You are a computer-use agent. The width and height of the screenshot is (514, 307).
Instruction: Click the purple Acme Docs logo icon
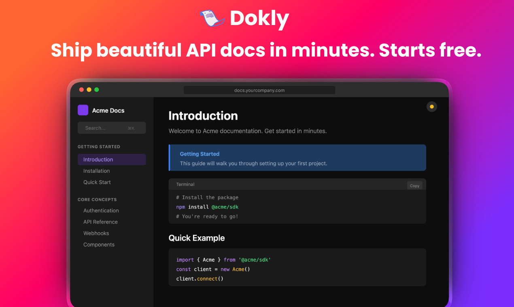[83, 110]
